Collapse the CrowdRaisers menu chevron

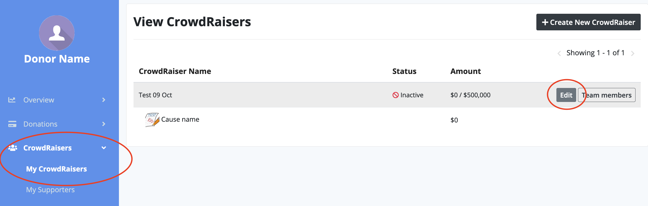(104, 148)
